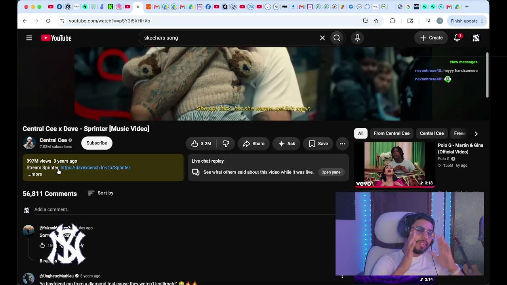
Task: Filter suggestions by the Central Cee chip
Action: pos(432,133)
